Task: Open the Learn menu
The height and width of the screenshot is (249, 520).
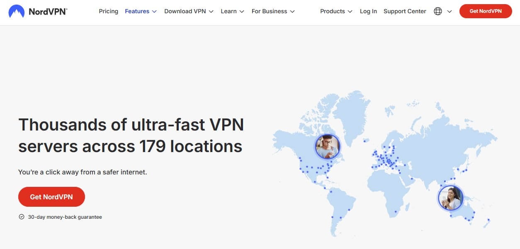Action: 228,11
